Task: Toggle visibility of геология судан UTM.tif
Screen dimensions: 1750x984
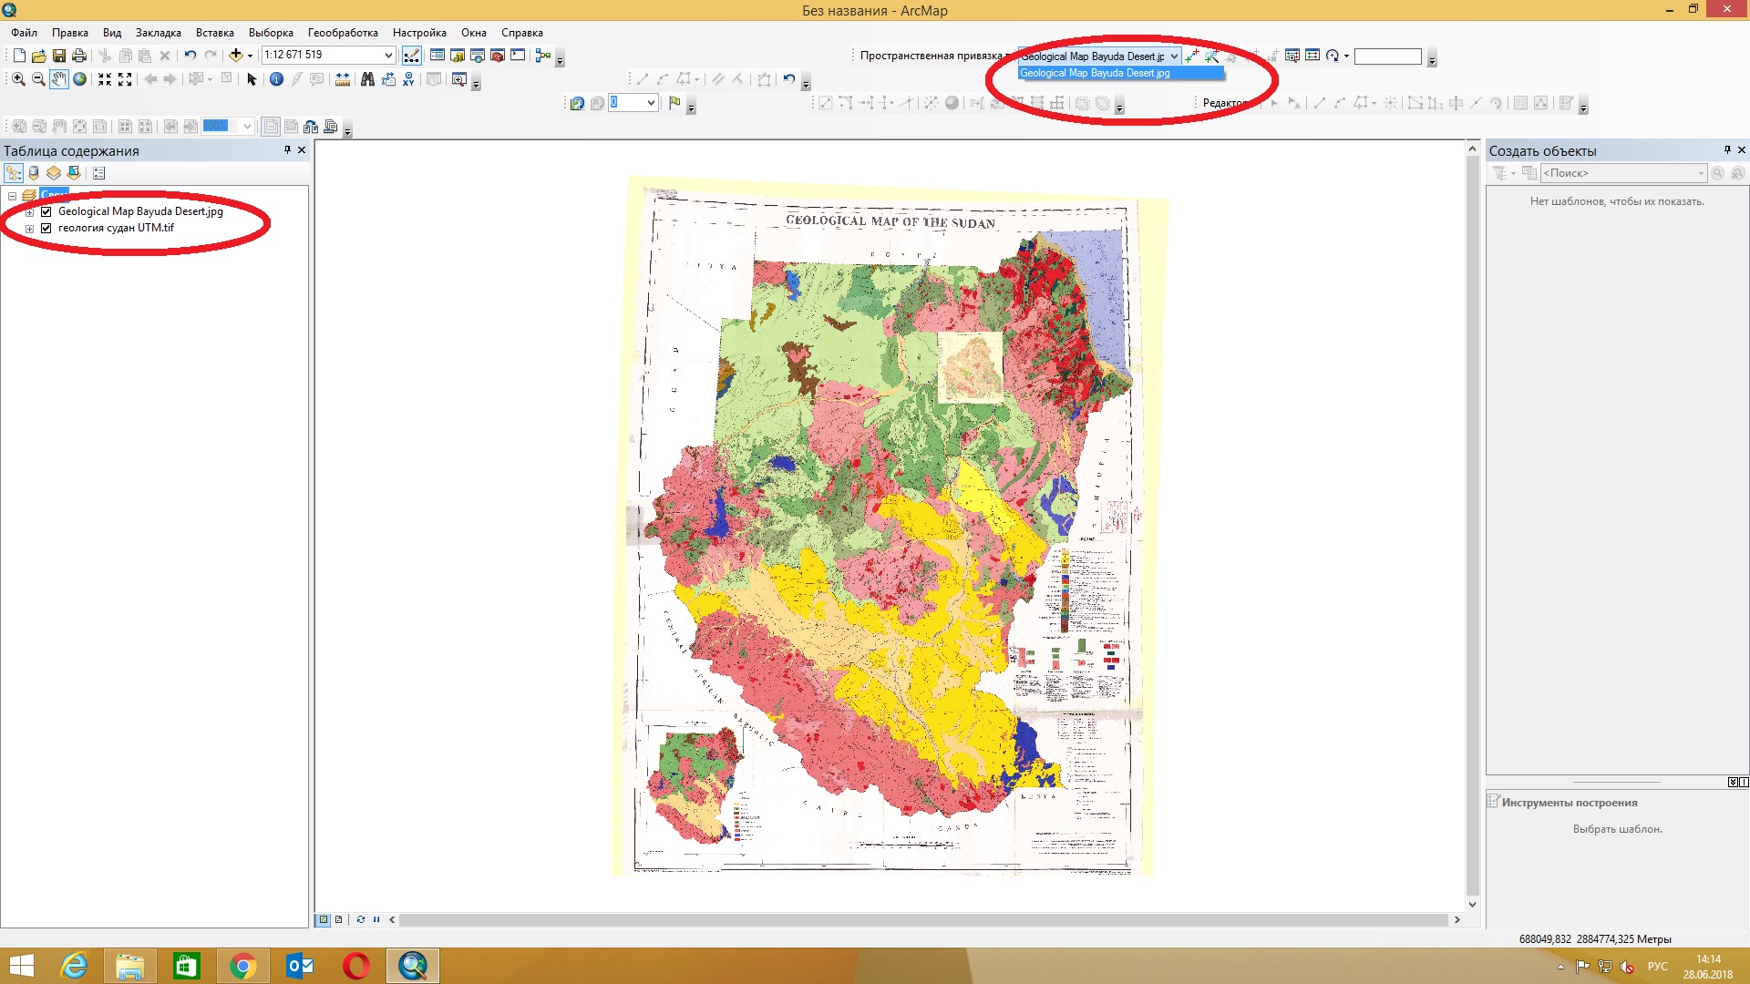Action: [x=46, y=228]
